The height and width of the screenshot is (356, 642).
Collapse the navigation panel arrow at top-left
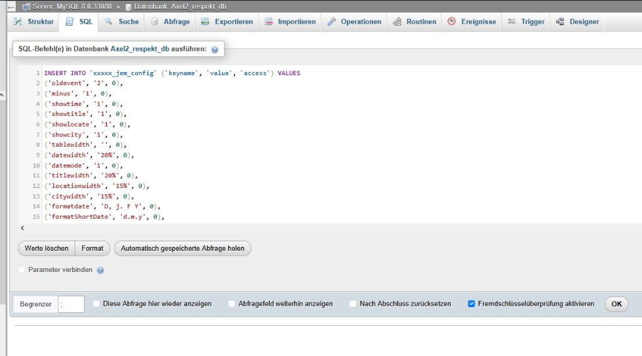point(11,6)
